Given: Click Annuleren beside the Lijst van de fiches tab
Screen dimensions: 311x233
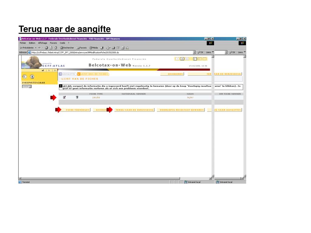Looking at the screenshot, I should pyautogui.click(x=172, y=74).
